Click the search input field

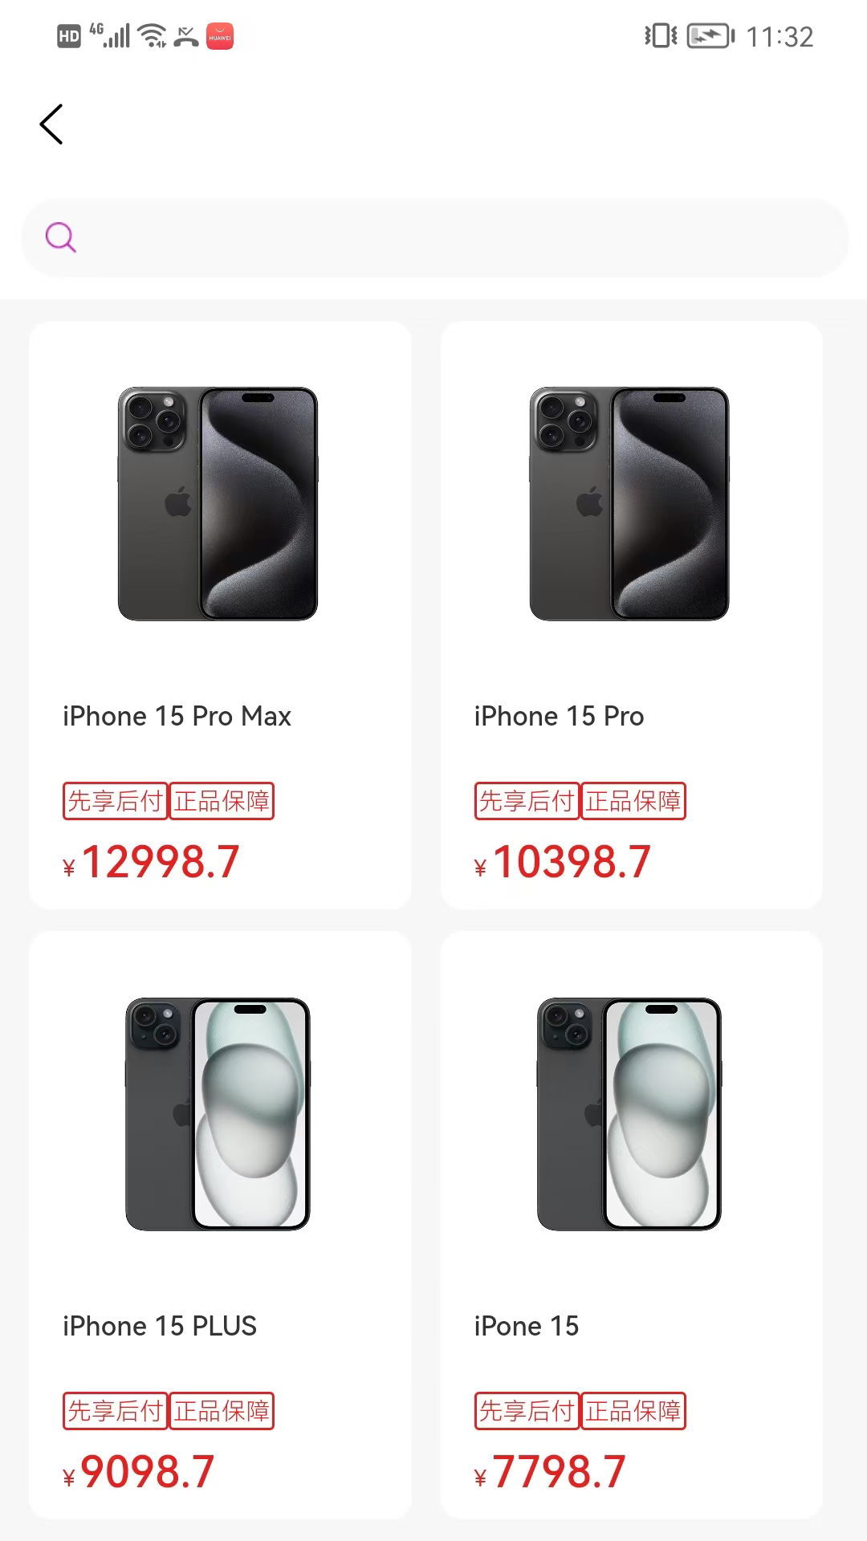click(x=434, y=238)
